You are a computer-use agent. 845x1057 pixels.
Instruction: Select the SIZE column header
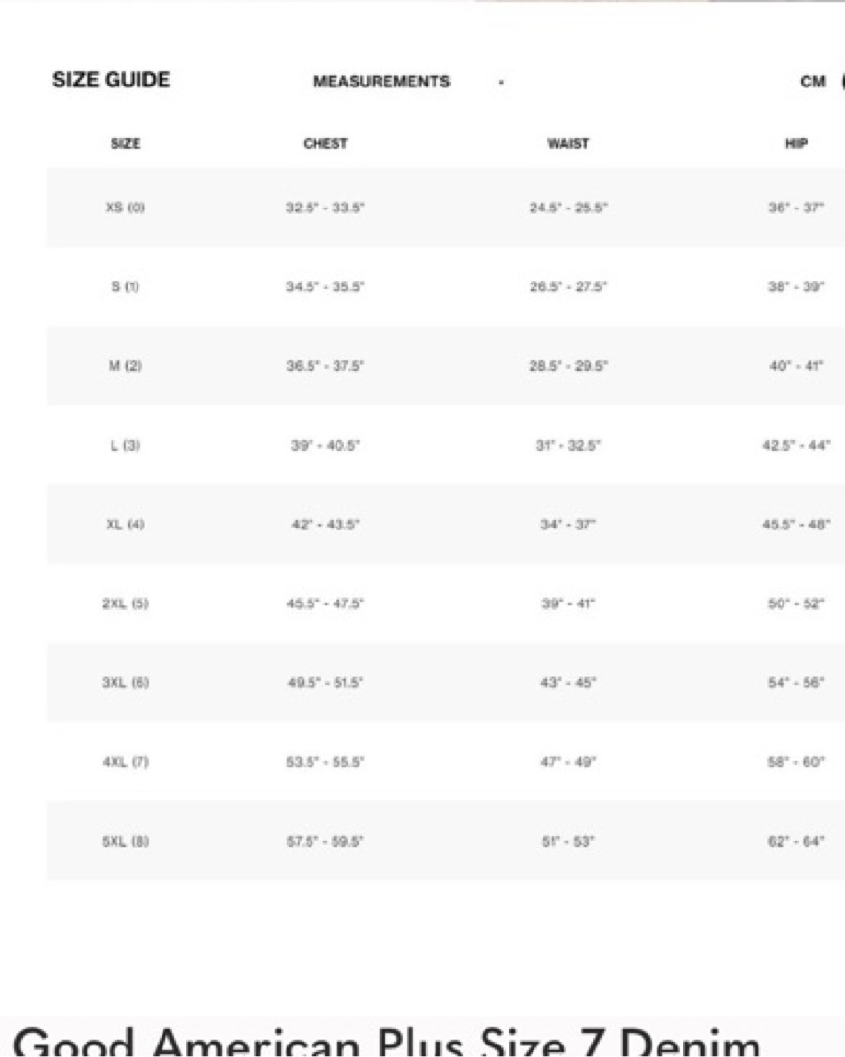click(x=125, y=143)
